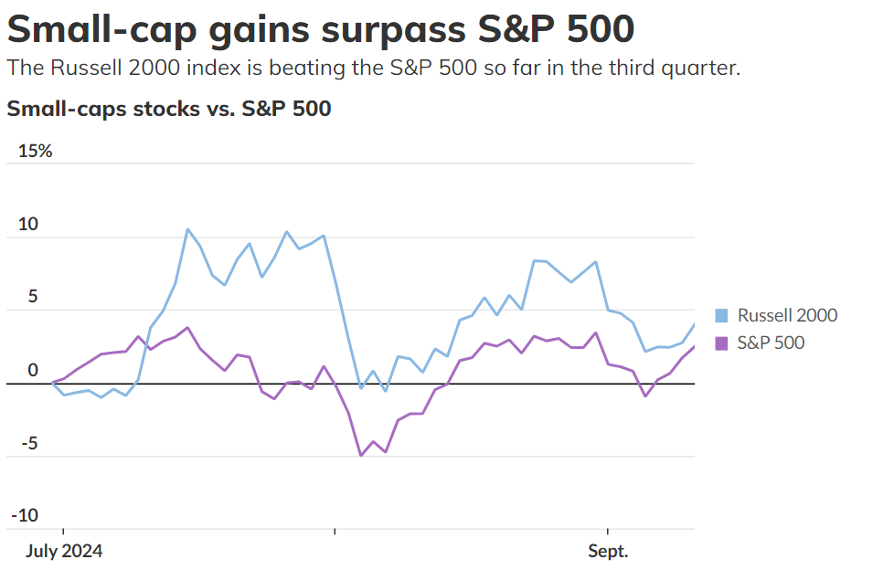
Task: Click the highest peak of the Russell 2000 line
Action: click(x=187, y=229)
